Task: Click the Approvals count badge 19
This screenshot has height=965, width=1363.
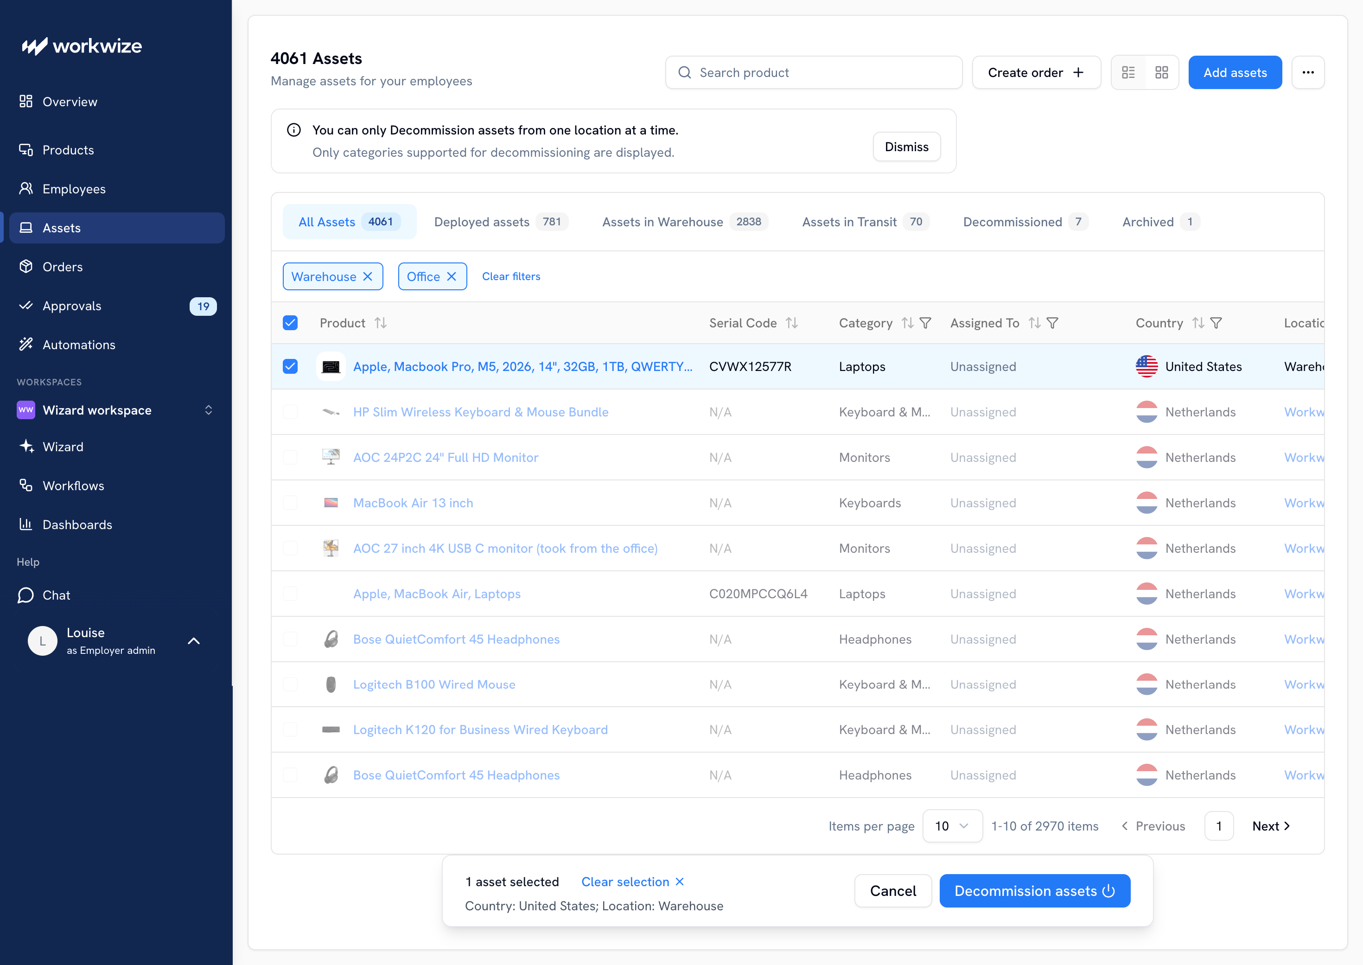Action: [203, 306]
